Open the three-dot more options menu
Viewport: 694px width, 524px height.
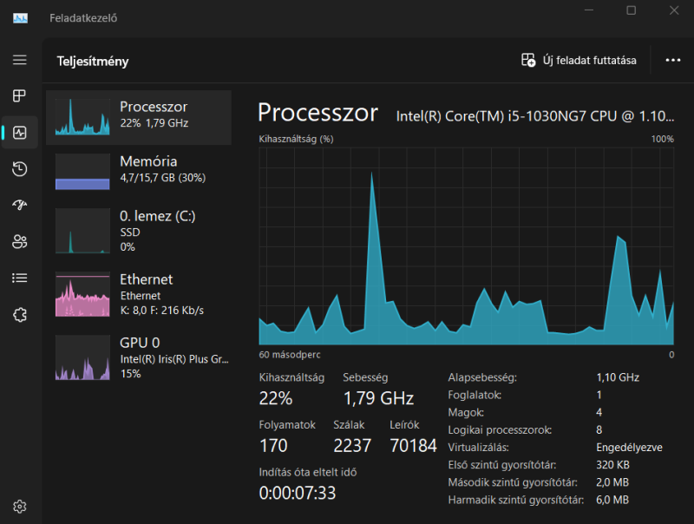(673, 60)
